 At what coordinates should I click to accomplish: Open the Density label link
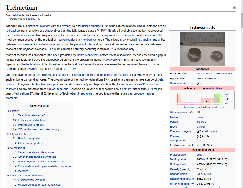[x=175, y=169]
